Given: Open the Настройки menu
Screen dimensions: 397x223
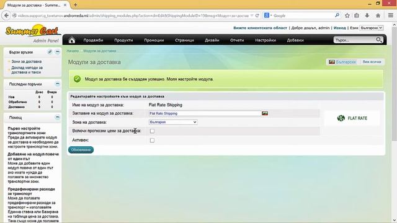Looking at the screenshot, I should (x=265, y=40).
